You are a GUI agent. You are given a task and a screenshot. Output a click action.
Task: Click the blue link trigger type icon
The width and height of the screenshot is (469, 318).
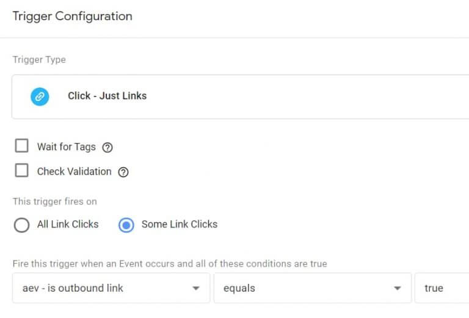(40, 96)
